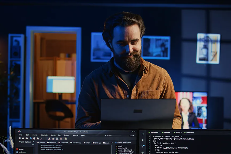The width and height of the screenshot is (231, 154).
Task: Click the magnifier search icon in sidebar
Action: pyautogui.click(x=143, y=140)
